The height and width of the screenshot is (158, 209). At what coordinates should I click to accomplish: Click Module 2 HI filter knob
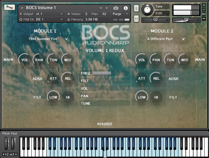[156, 97]
